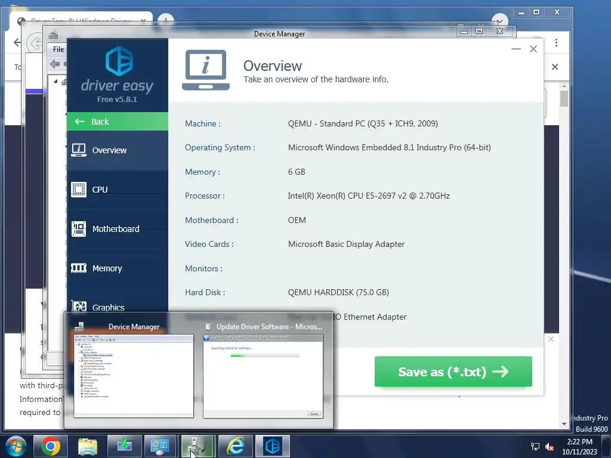The image size is (611, 458).
Task: Open the Windows Start button
Action: (x=16, y=446)
